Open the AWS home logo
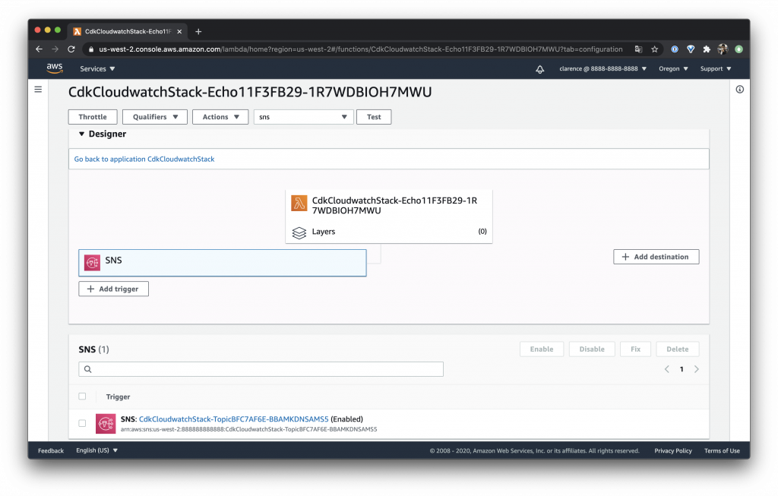778x496 pixels. tap(55, 68)
